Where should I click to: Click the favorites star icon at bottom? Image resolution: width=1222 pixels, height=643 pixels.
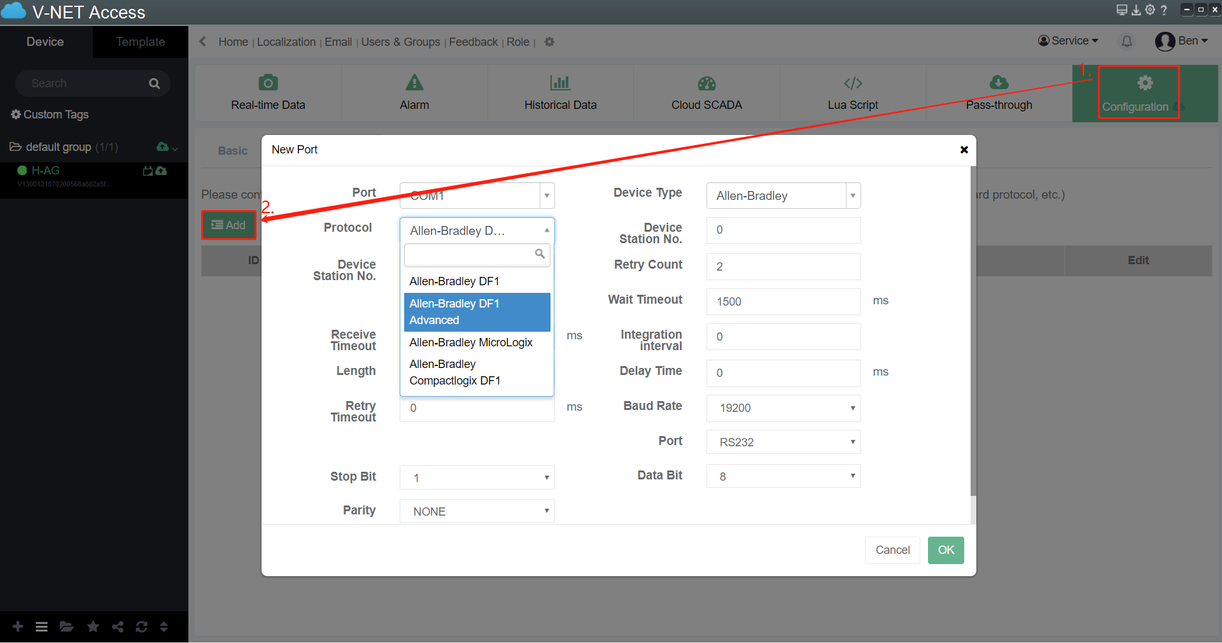93,626
